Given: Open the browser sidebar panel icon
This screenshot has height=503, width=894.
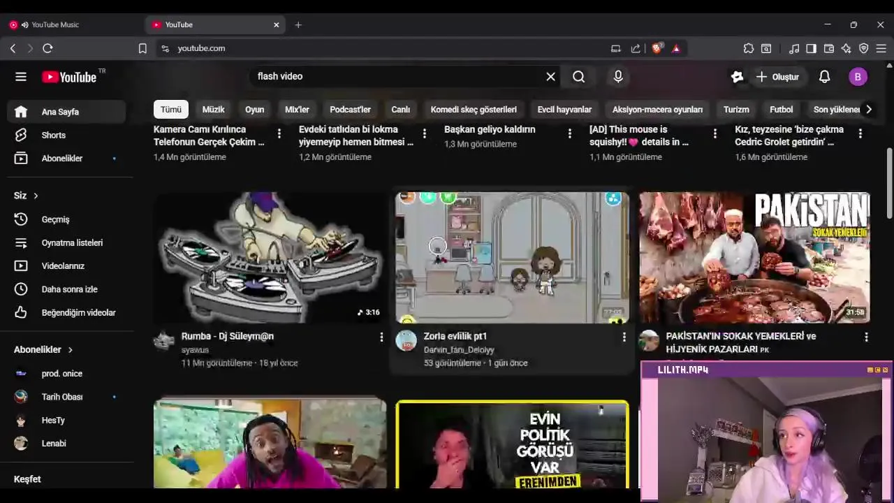Looking at the screenshot, I should click(x=811, y=48).
